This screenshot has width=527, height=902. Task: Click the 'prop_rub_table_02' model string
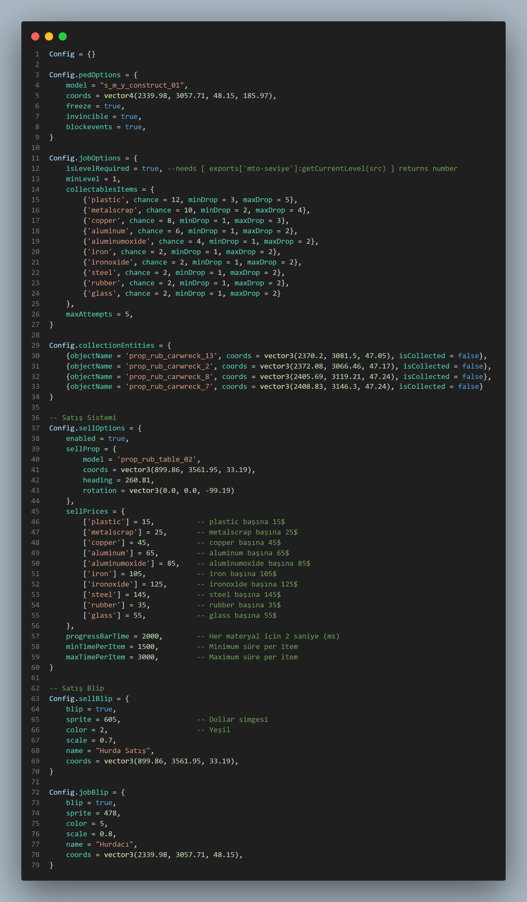[x=157, y=459]
